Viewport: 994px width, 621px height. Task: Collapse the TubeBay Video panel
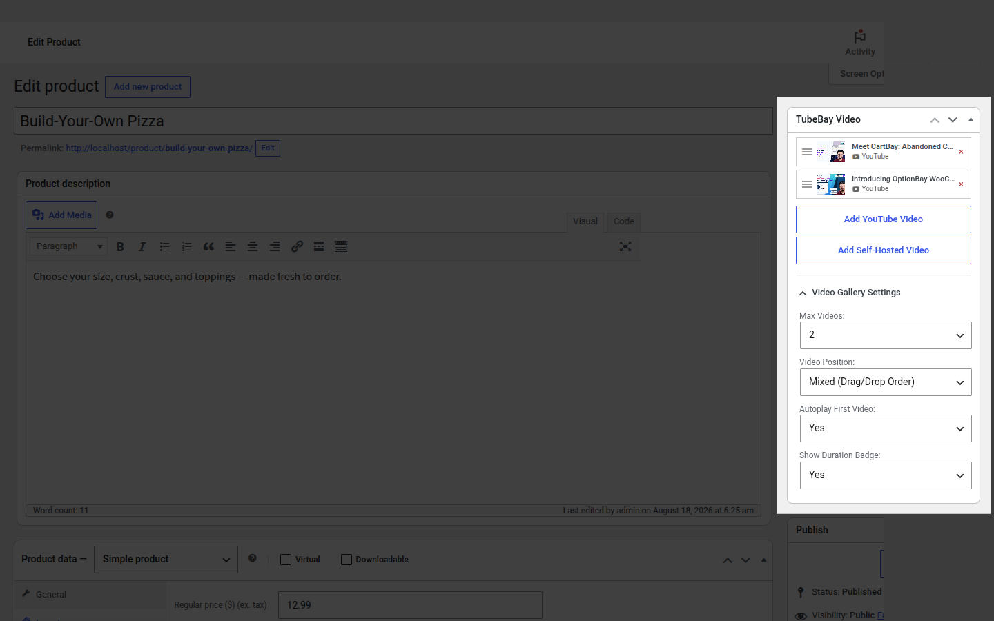point(971,119)
